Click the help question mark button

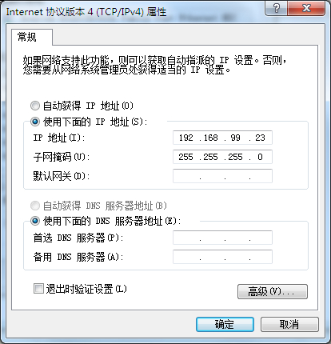tap(277, 8)
